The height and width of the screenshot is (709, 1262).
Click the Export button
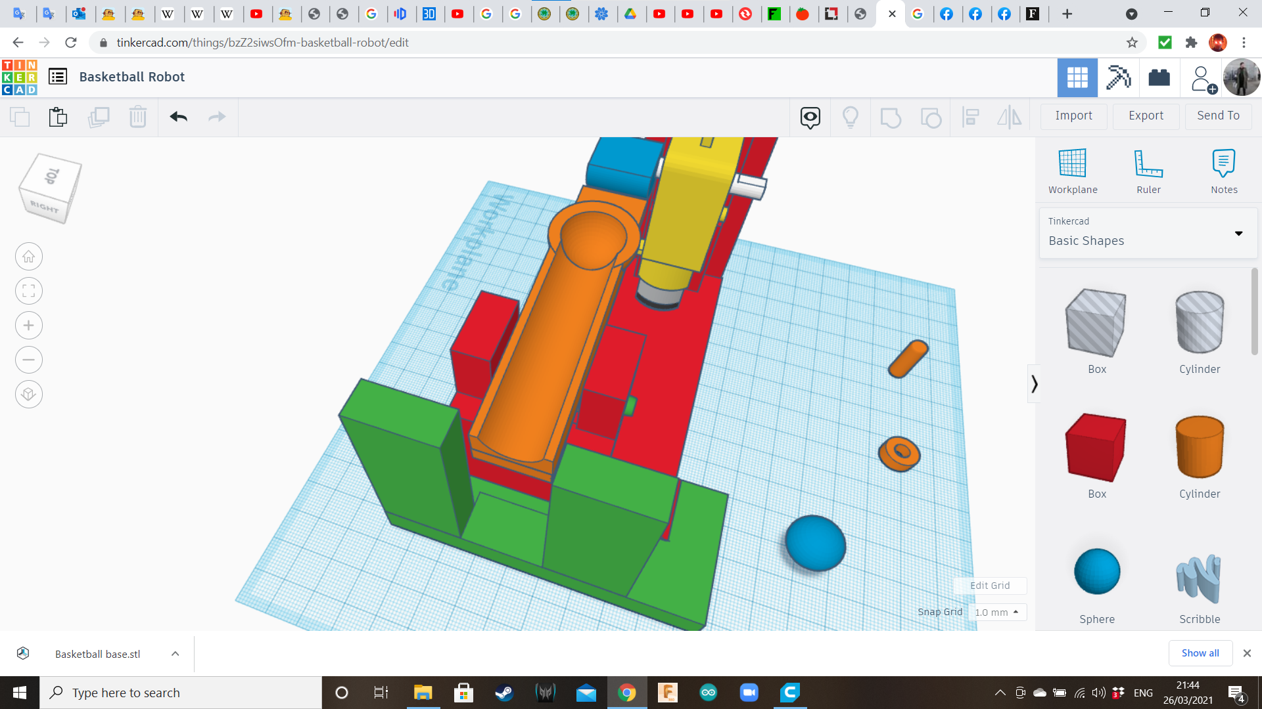point(1145,116)
